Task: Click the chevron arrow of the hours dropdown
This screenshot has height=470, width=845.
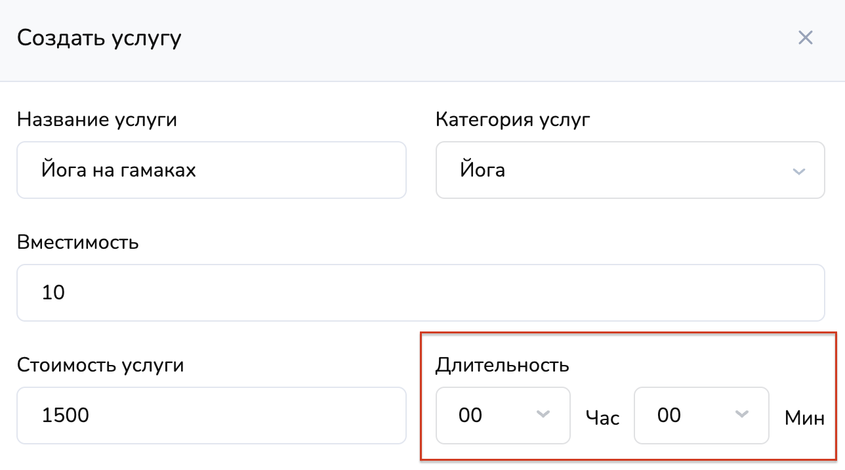Action: coord(543,414)
